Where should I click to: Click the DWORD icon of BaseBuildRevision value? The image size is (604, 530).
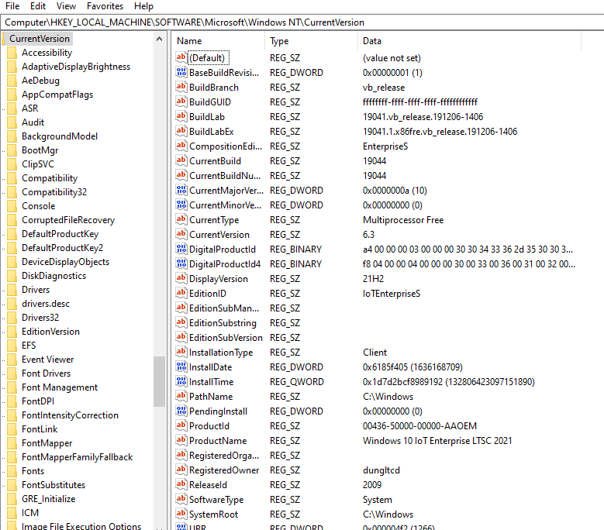181,72
